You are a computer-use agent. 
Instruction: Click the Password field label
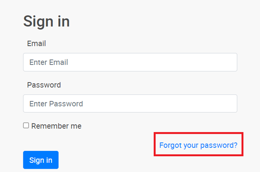coord(44,85)
